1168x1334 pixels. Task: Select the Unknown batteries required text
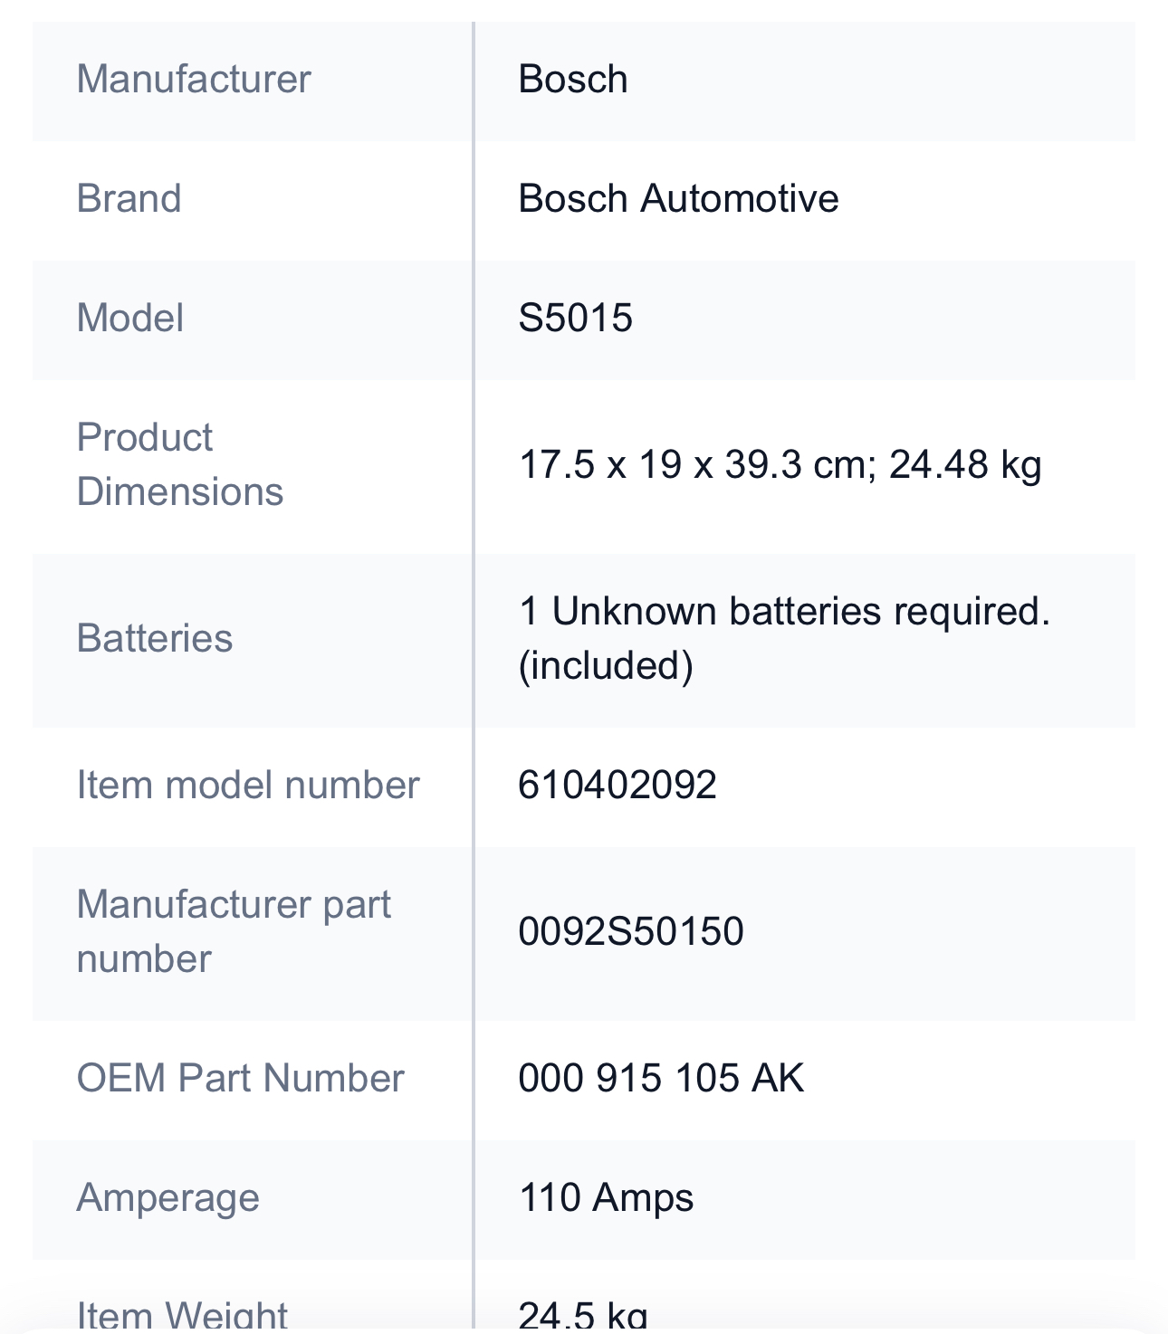783,613
